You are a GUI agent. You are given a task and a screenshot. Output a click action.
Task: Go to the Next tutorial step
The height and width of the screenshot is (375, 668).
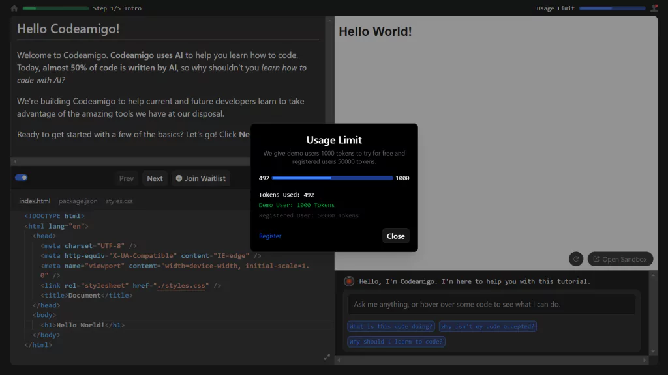coord(155,178)
